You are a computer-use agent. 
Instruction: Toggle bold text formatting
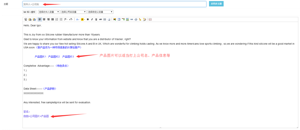[x=88, y=19]
